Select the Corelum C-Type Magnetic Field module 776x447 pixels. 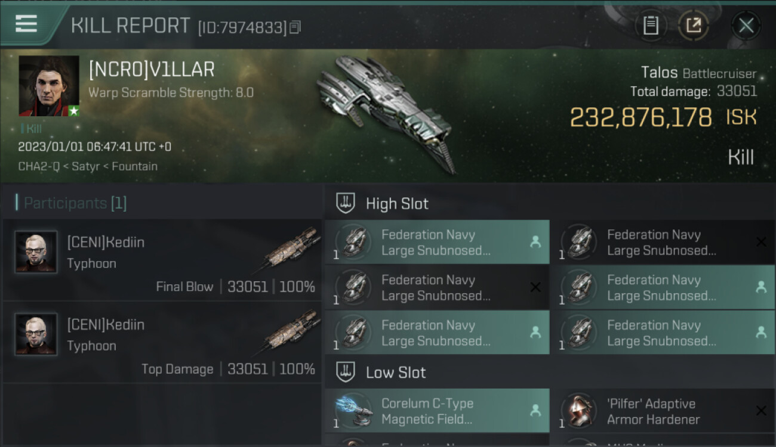(437, 411)
